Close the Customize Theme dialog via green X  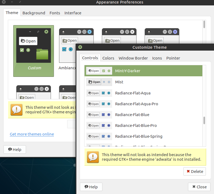[x=80, y=47]
